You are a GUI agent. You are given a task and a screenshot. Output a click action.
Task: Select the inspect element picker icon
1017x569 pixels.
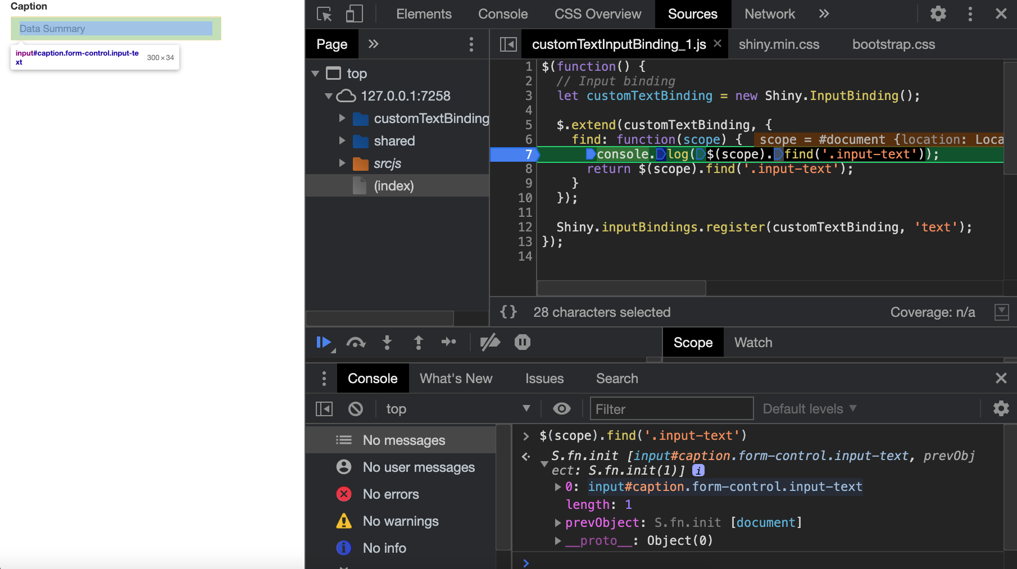click(324, 14)
